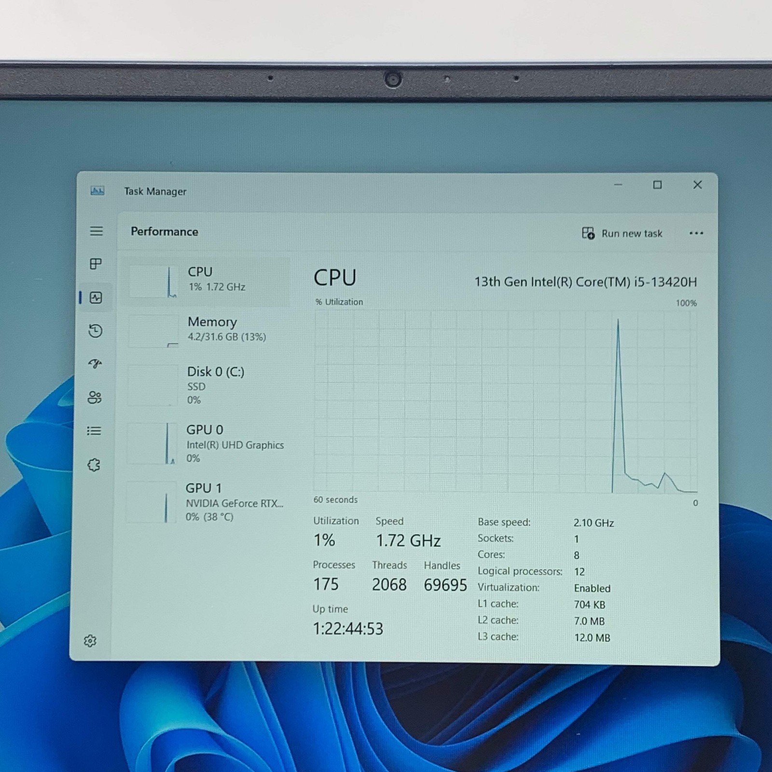Maximize the Task Manager window
Image resolution: width=772 pixels, height=772 pixels.
(657, 185)
